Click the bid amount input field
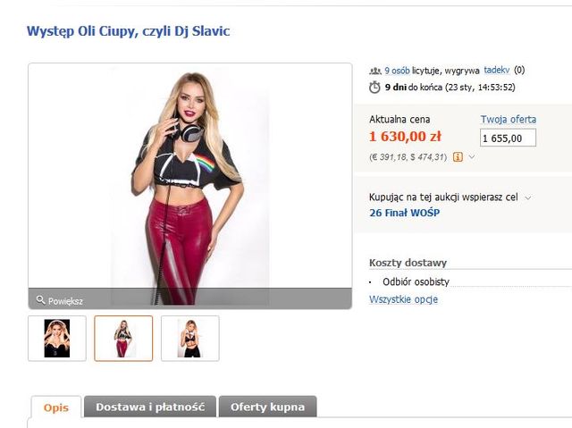The height and width of the screenshot is (428, 572). point(508,138)
